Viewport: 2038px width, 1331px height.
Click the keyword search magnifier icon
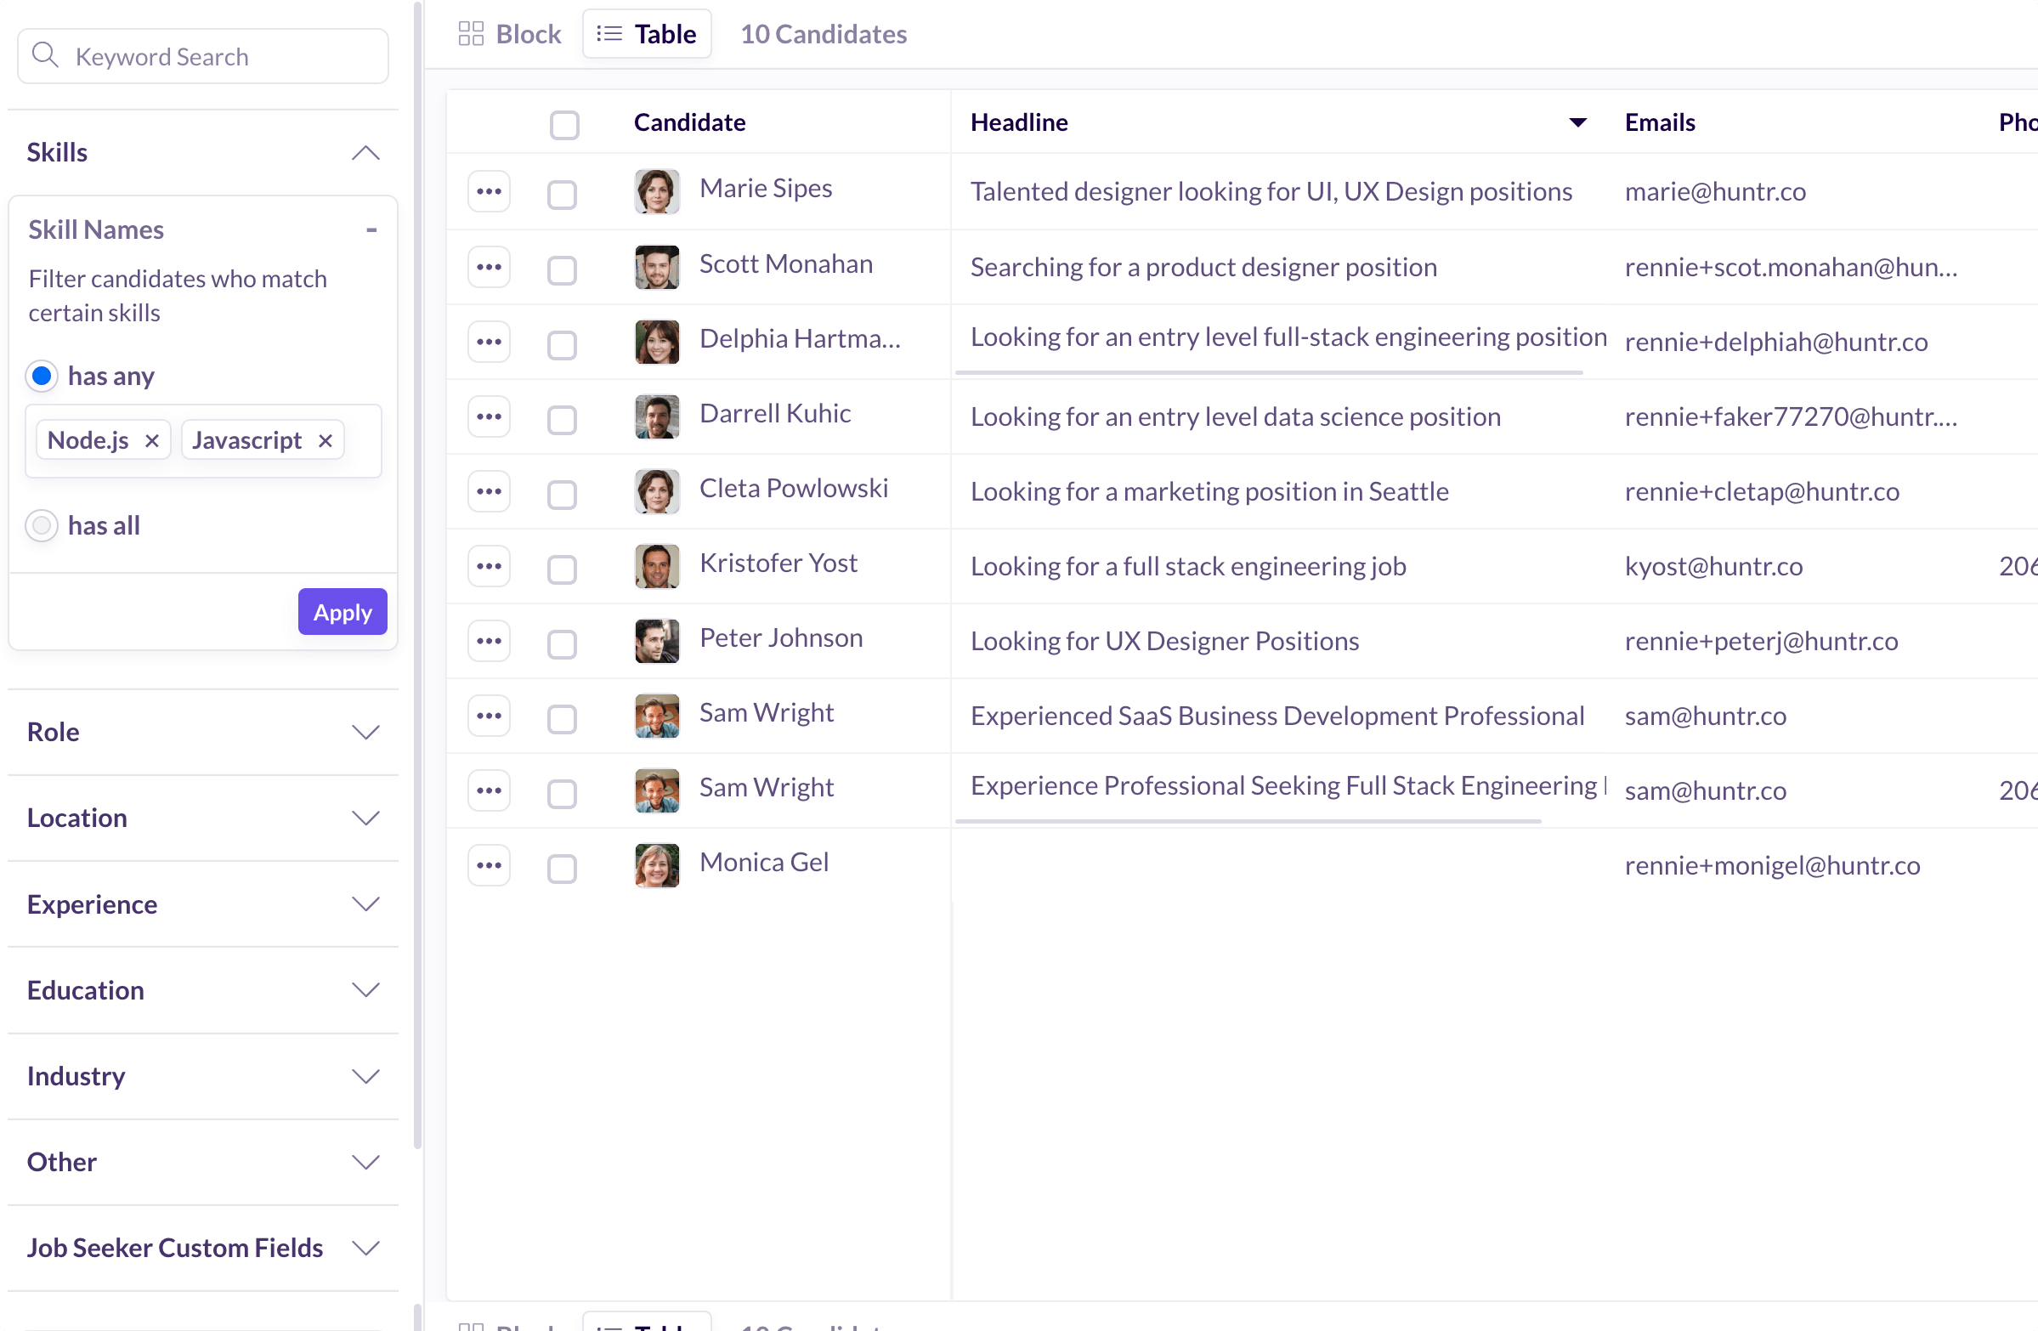[x=44, y=56]
